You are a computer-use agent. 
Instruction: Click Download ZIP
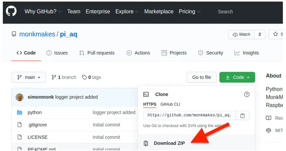tap(169, 143)
